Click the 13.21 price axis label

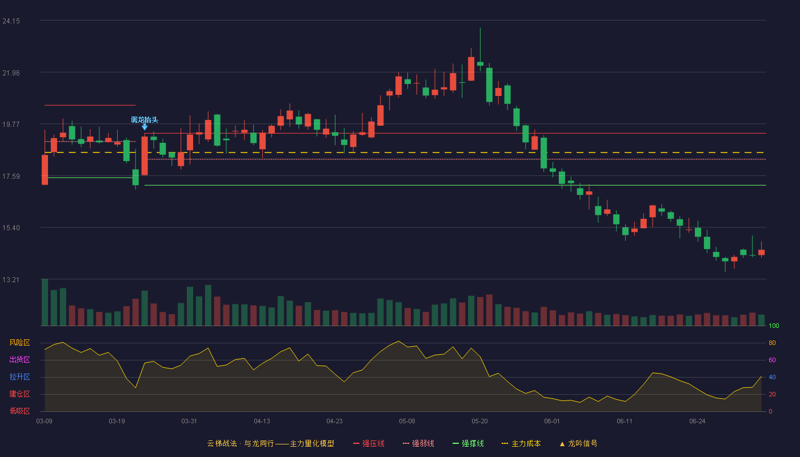[11, 280]
